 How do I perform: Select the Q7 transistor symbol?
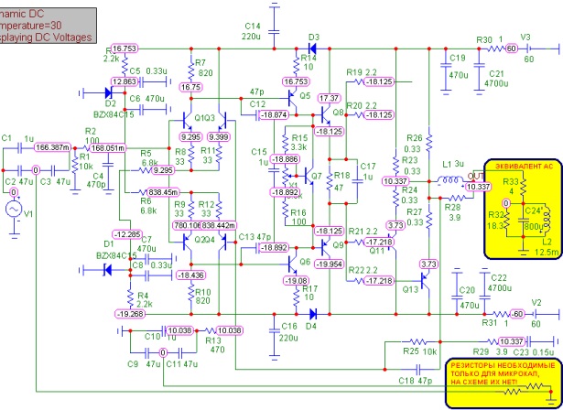tap(309, 176)
